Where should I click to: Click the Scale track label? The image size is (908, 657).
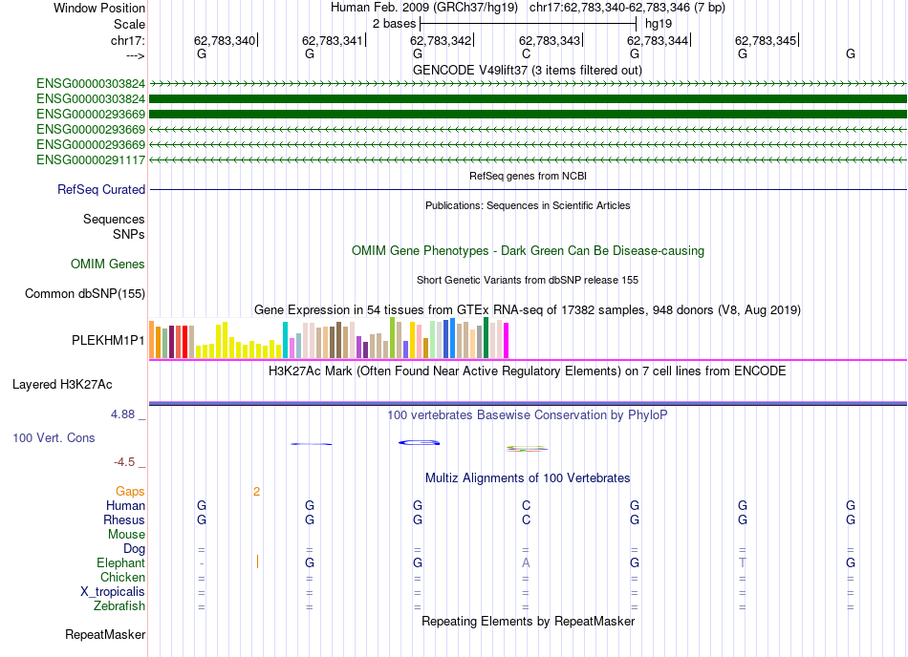tap(129, 24)
